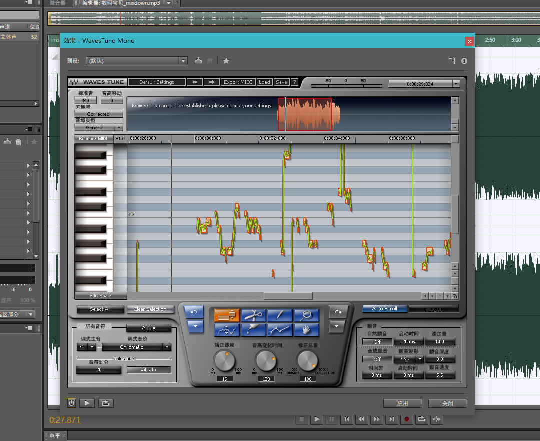Toggle the transport loop playback button

[x=421, y=419]
